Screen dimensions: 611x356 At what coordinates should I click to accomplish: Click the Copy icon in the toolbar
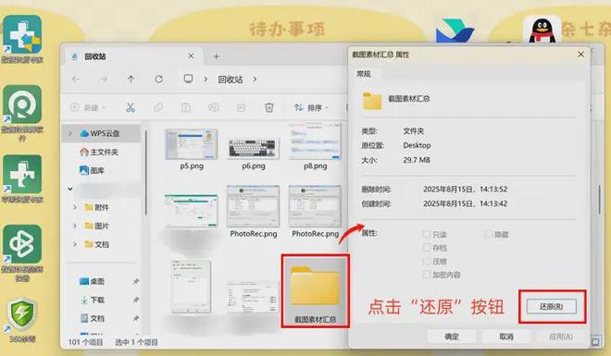click(158, 107)
